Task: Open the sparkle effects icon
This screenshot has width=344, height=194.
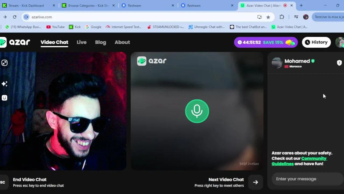Action: pyautogui.click(x=5, y=84)
